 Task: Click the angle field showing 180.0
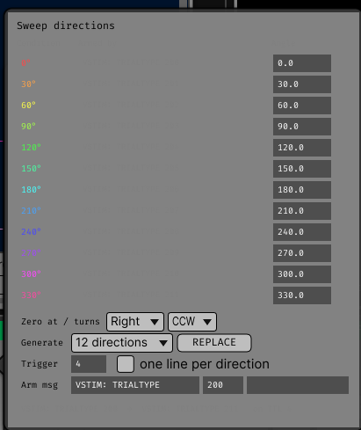(x=302, y=190)
